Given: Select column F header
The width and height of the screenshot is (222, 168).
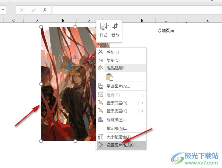Looking at the screenshot, I should click(89, 20).
